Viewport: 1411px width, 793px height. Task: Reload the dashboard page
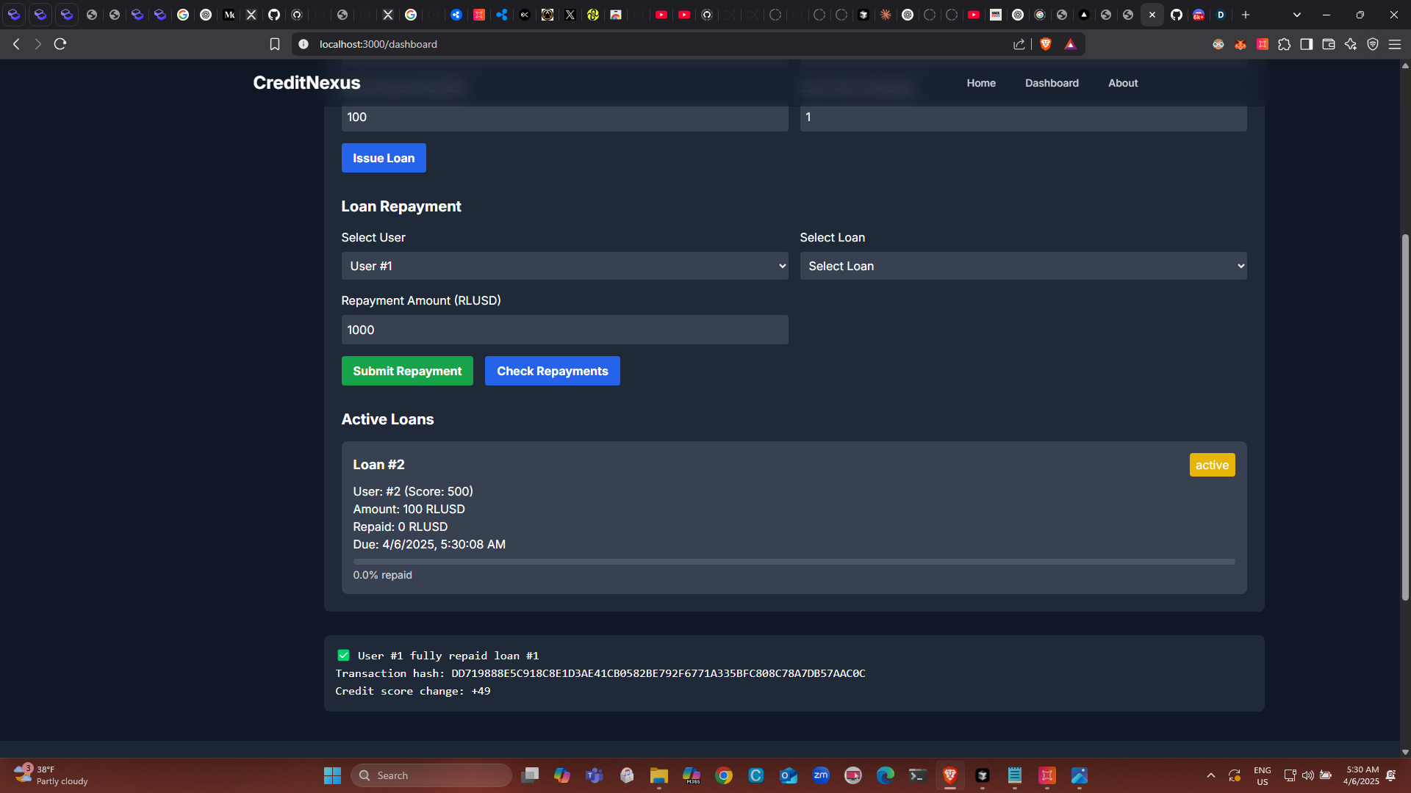coord(60,44)
